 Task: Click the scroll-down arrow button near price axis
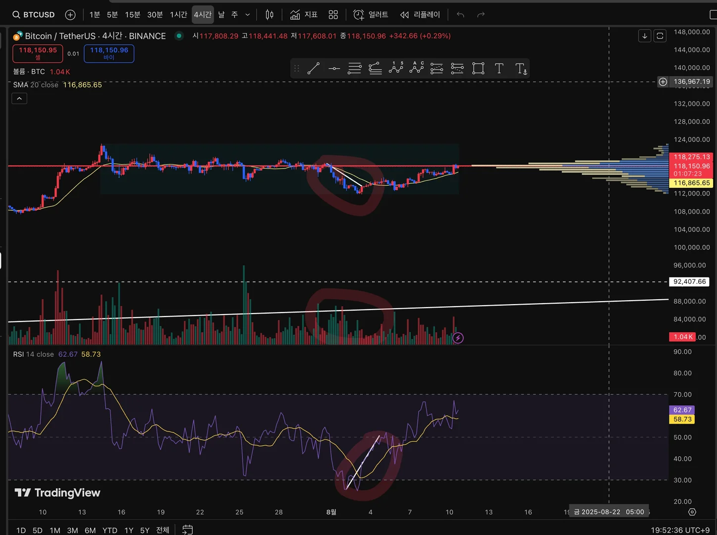[645, 36]
